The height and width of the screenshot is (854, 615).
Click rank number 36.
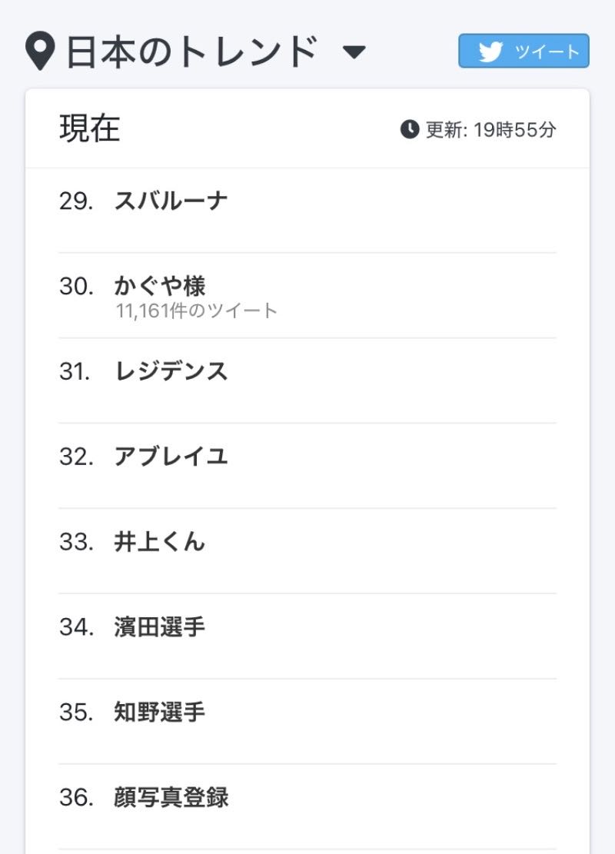pos(76,798)
